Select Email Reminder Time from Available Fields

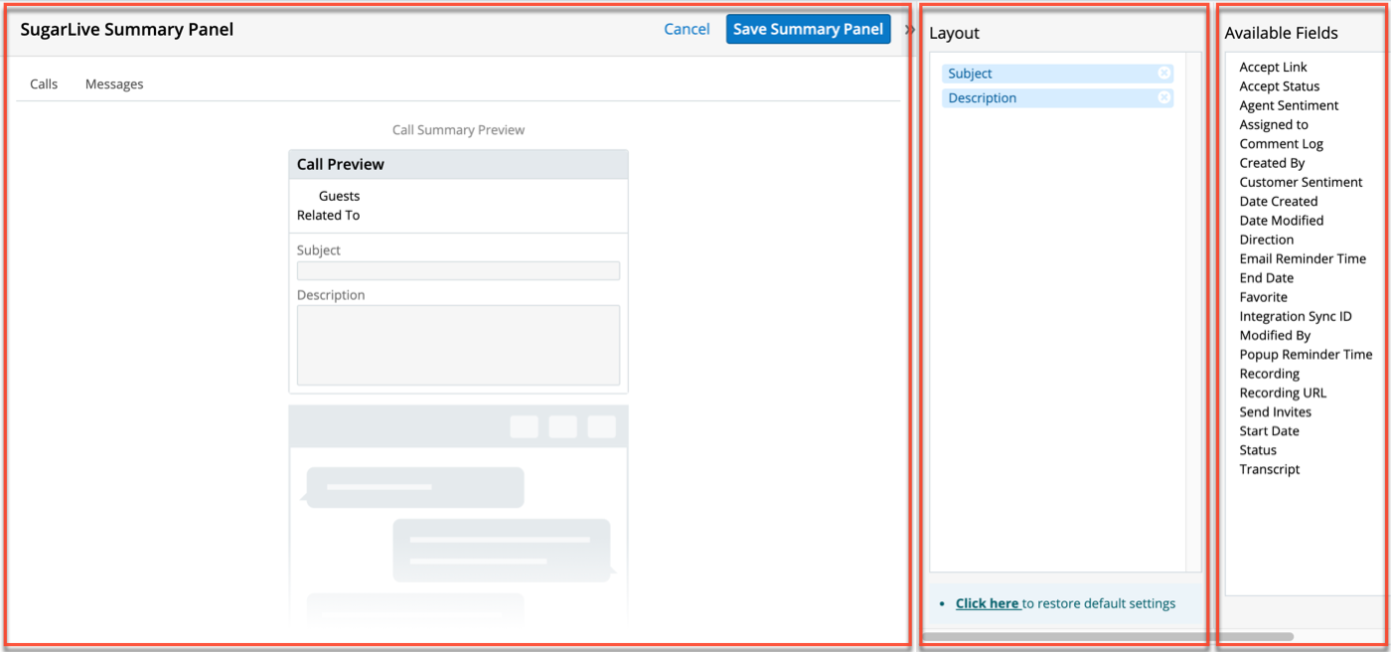click(1303, 257)
